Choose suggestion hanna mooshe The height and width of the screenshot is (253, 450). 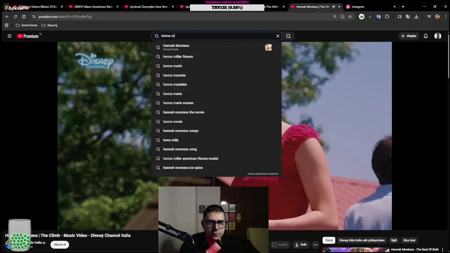coord(216,75)
